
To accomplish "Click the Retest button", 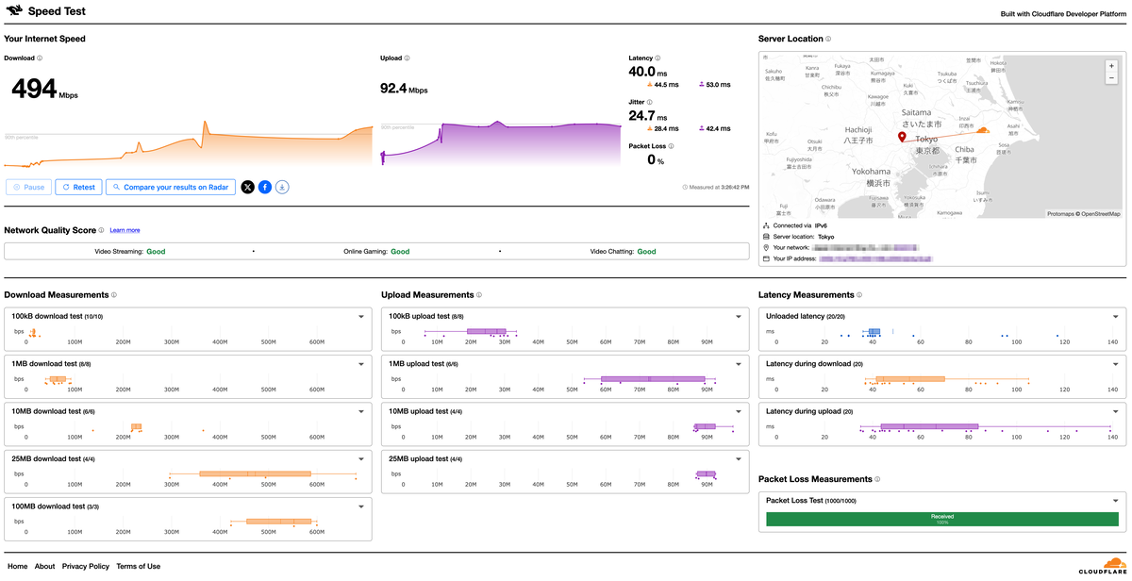I will coord(78,187).
